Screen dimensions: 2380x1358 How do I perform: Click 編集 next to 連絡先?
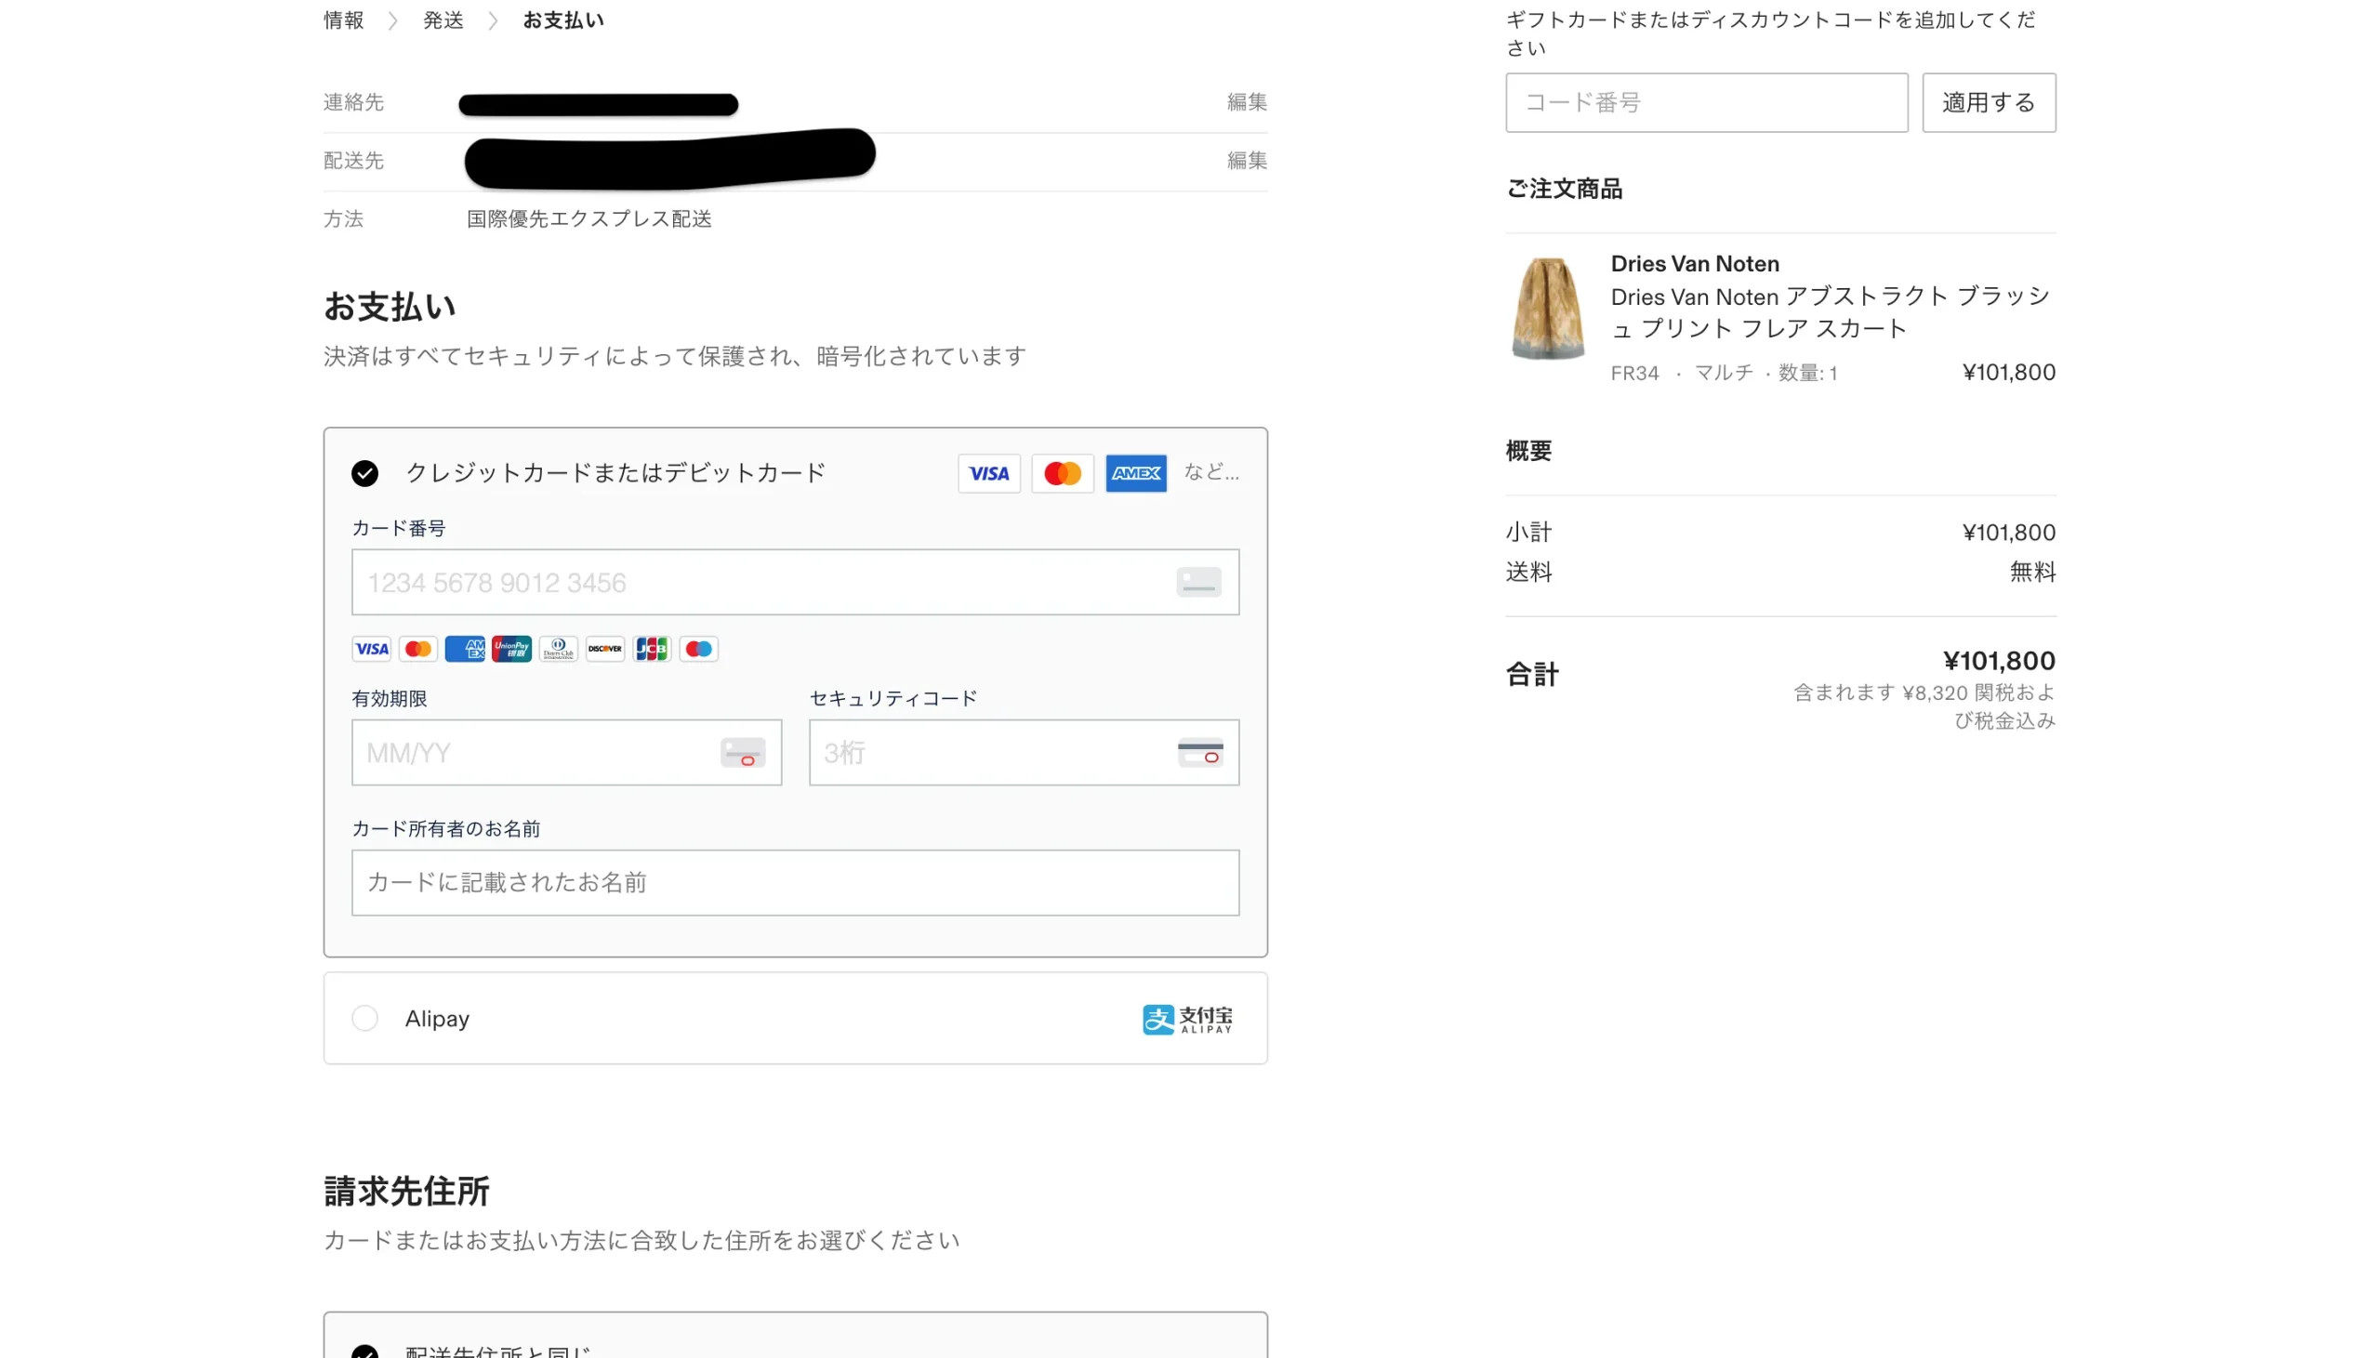tap(1247, 101)
